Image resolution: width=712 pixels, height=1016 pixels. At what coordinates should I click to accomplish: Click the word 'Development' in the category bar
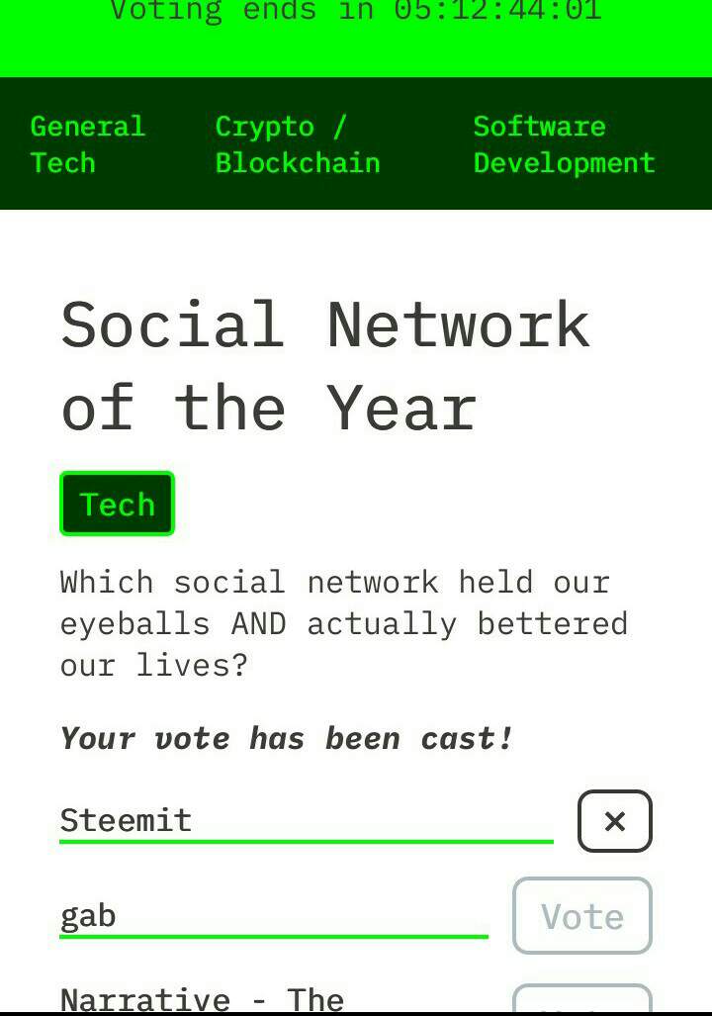coord(564,163)
